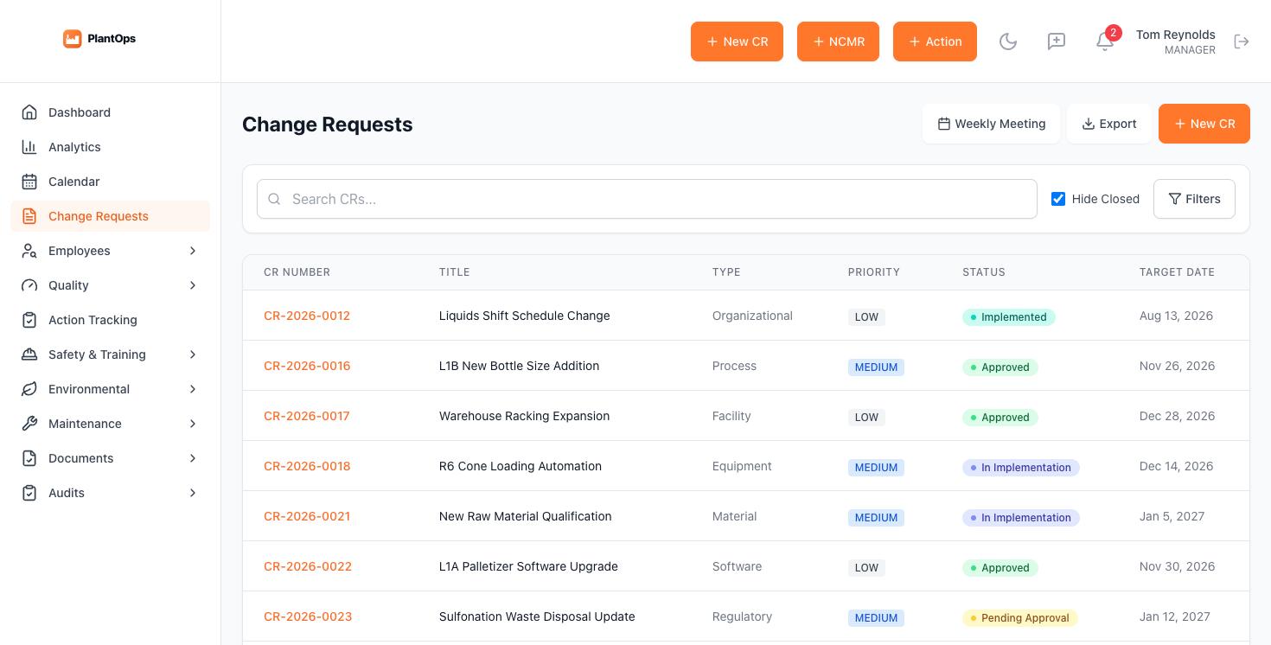Click Documents file icon
The height and width of the screenshot is (645, 1271).
coord(29,458)
